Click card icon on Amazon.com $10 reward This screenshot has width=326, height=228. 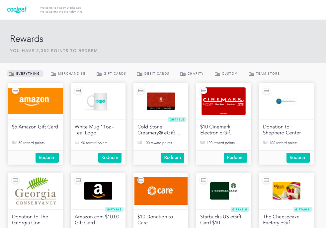tap(78, 180)
